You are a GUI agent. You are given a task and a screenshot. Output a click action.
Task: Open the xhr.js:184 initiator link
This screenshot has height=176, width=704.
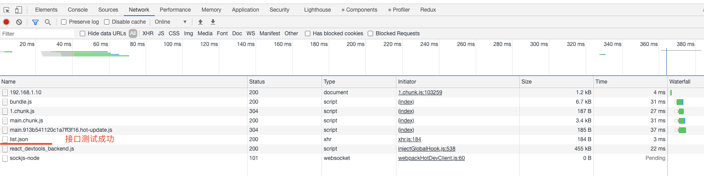tap(409, 139)
